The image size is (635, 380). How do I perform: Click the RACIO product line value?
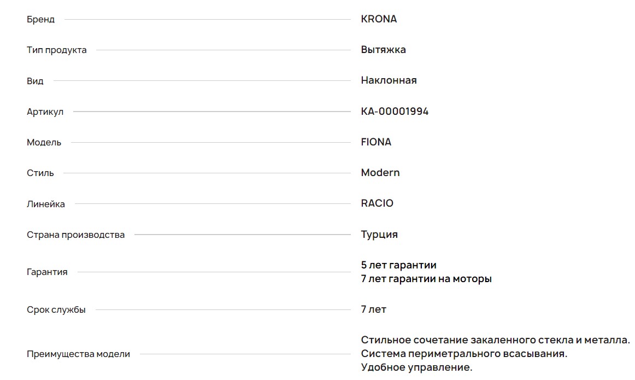(x=377, y=203)
